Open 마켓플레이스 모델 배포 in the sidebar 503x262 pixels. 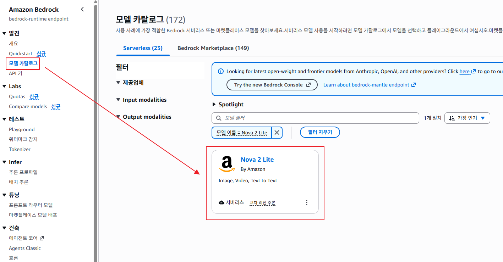coord(33,215)
